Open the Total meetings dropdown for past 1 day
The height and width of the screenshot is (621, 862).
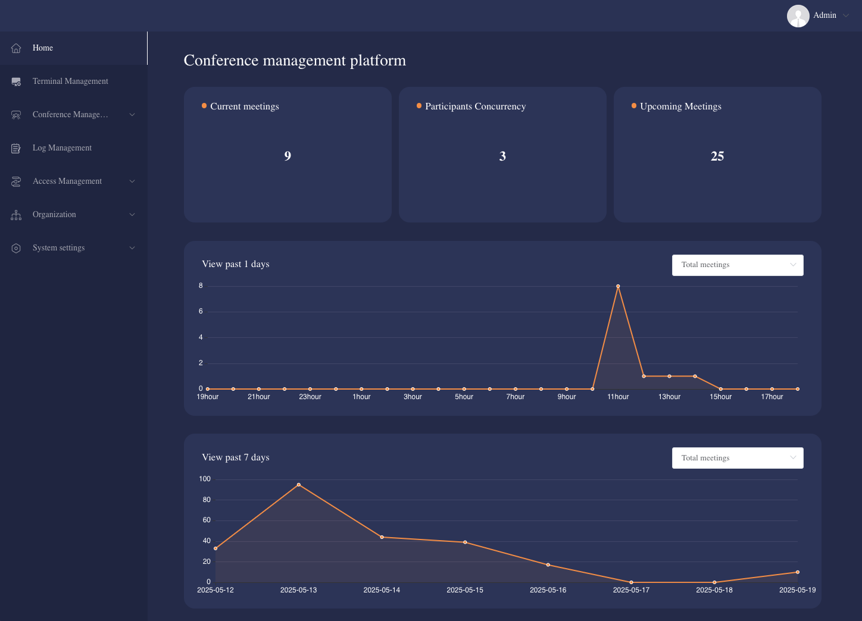[x=738, y=265]
